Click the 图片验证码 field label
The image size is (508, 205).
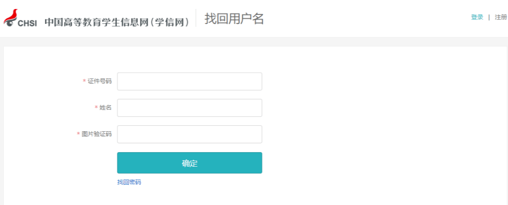(x=97, y=134)
